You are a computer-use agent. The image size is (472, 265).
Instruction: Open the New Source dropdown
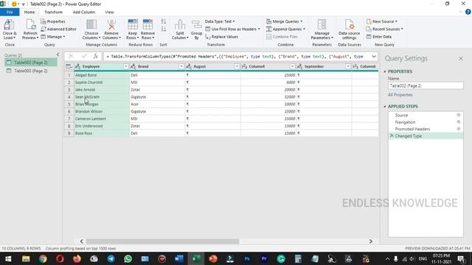(382, 21)
